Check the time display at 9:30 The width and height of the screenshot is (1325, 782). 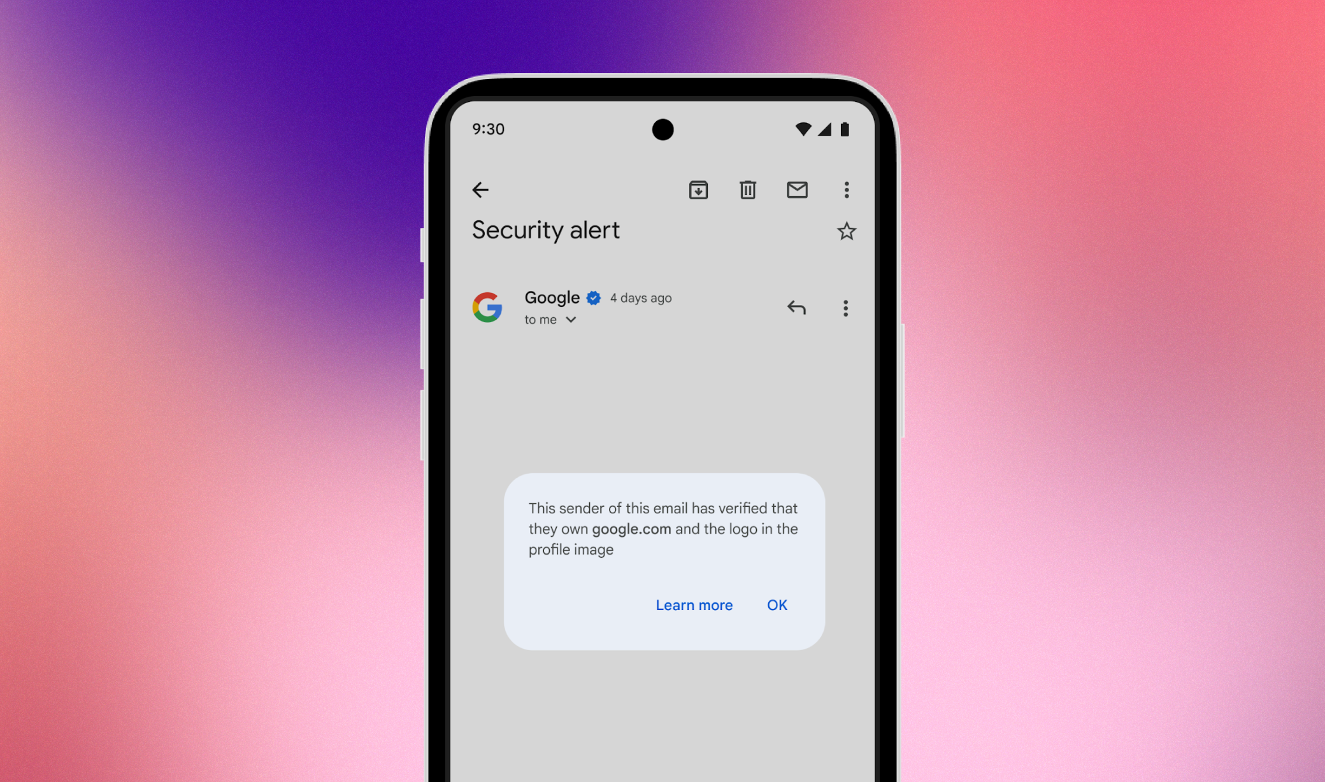tap(491, 129)
